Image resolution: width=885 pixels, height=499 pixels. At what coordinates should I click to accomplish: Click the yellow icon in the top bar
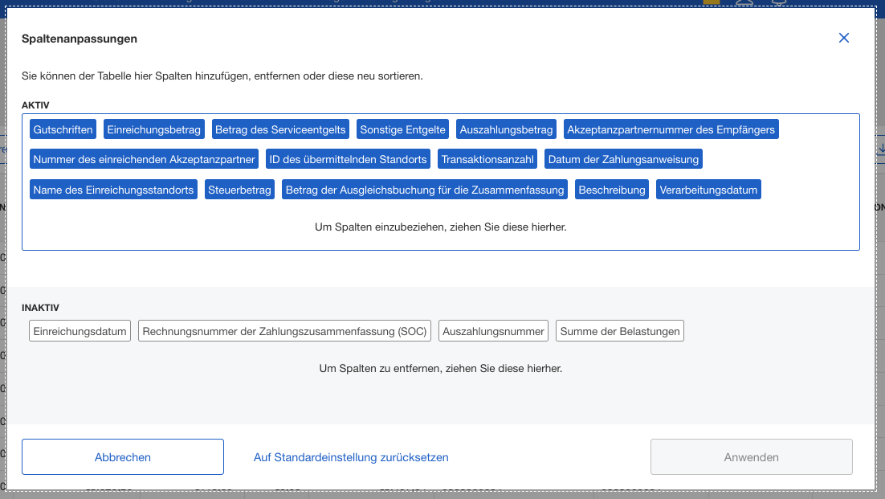[x=711, y=2]
